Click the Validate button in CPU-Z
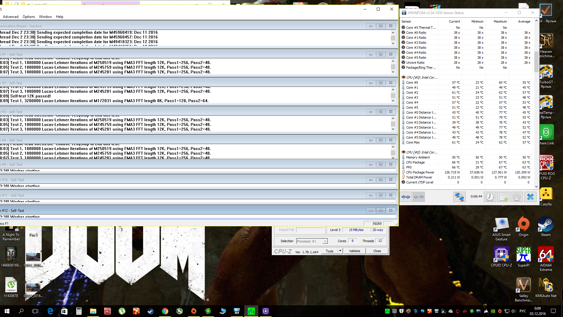This screenshot has width=563, height=317. [x=355, y=251]
